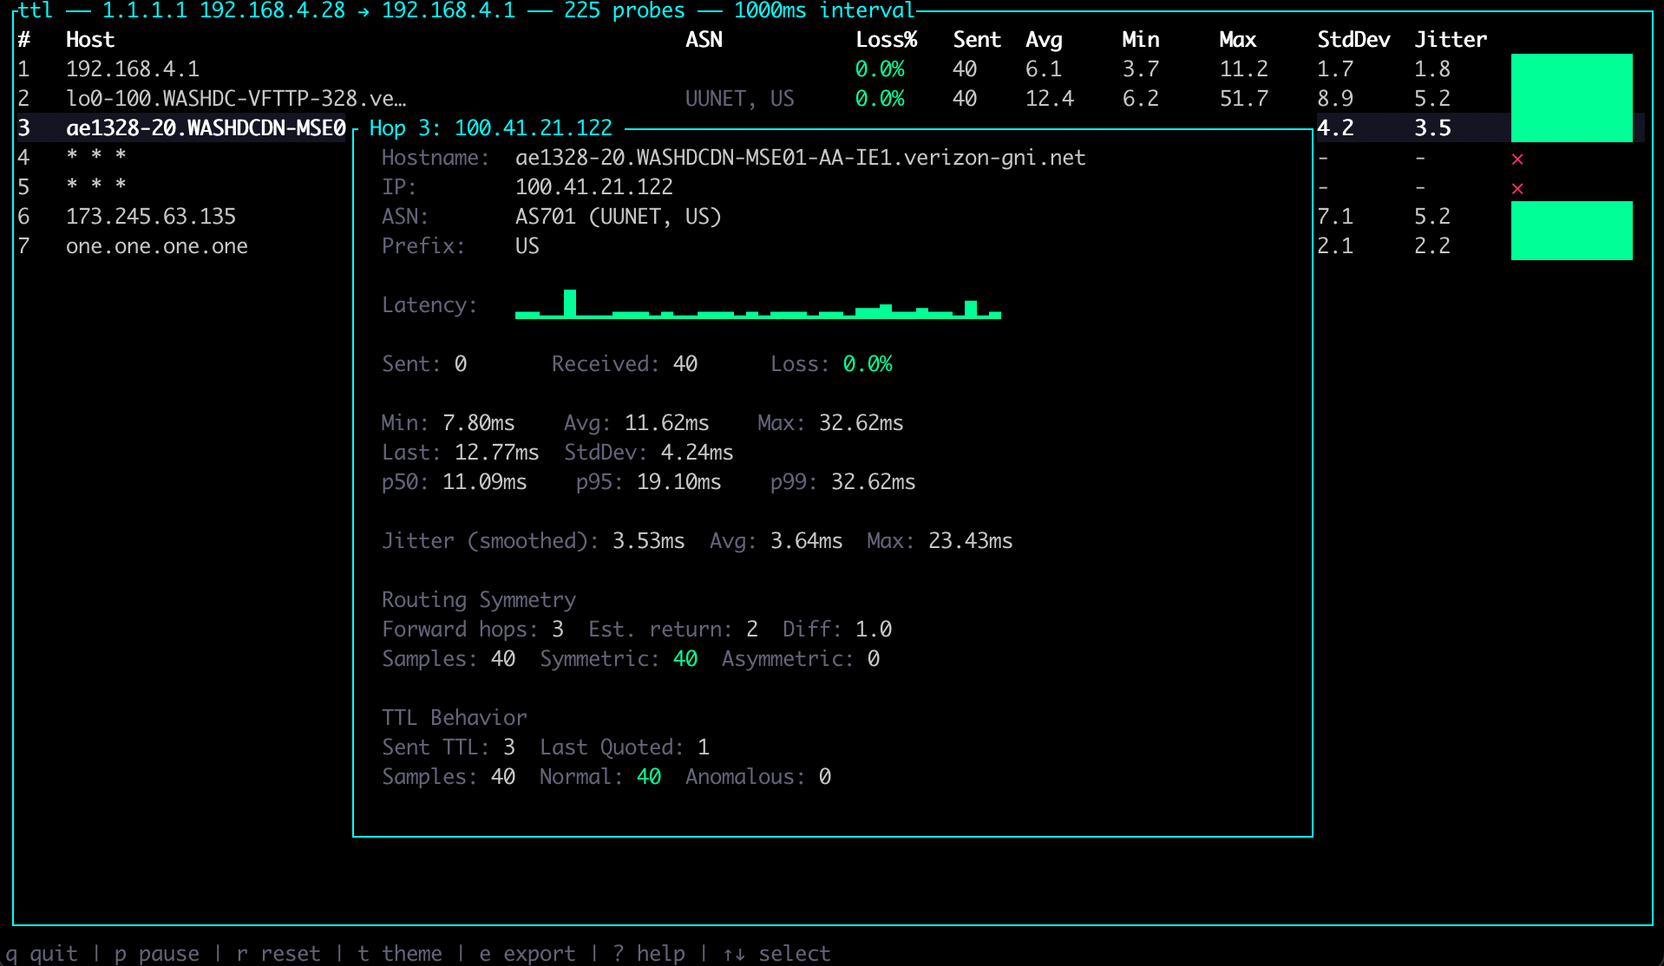Click the latency histogram in the hop detail panel
This screenshot has width=1664, height=966.
tap(757, 305)
